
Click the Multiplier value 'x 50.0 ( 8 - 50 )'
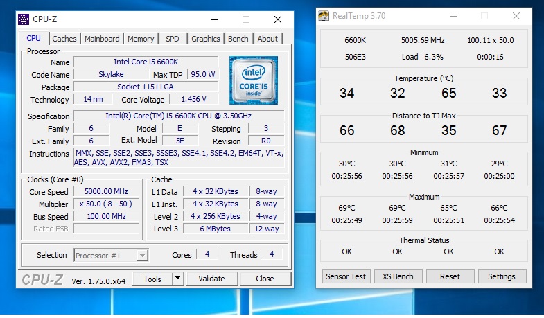tap(106, 204)
